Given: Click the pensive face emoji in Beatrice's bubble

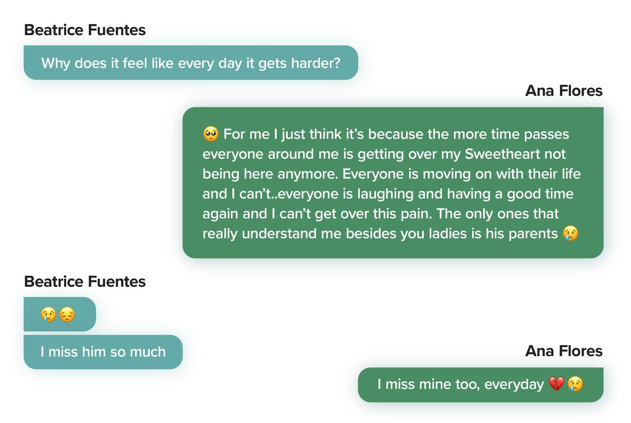Looking at the screenshot, I should (67, 315).
